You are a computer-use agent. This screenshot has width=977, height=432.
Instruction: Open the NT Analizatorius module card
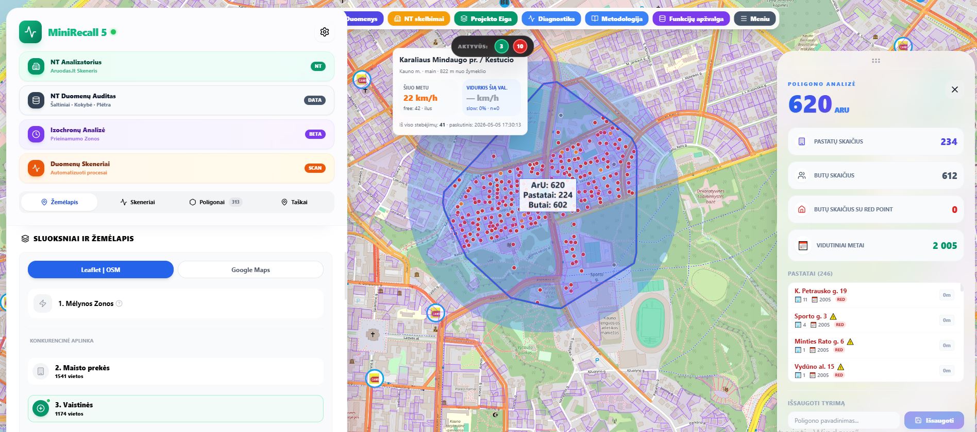tap(177, 66)
